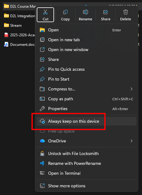This screenshot has width=142, height=195.
Task: Click the wrench icon beside Properties
Action: [42, 109]
